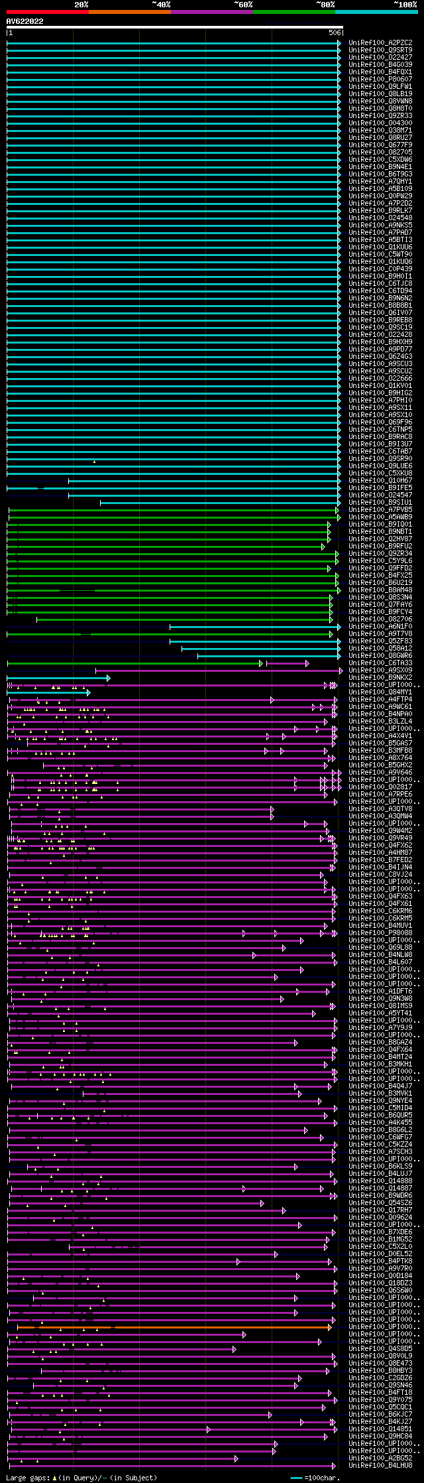Select the UniRef100_C5XDW6 label
The image size is (424, 1483).
[380, 159]
